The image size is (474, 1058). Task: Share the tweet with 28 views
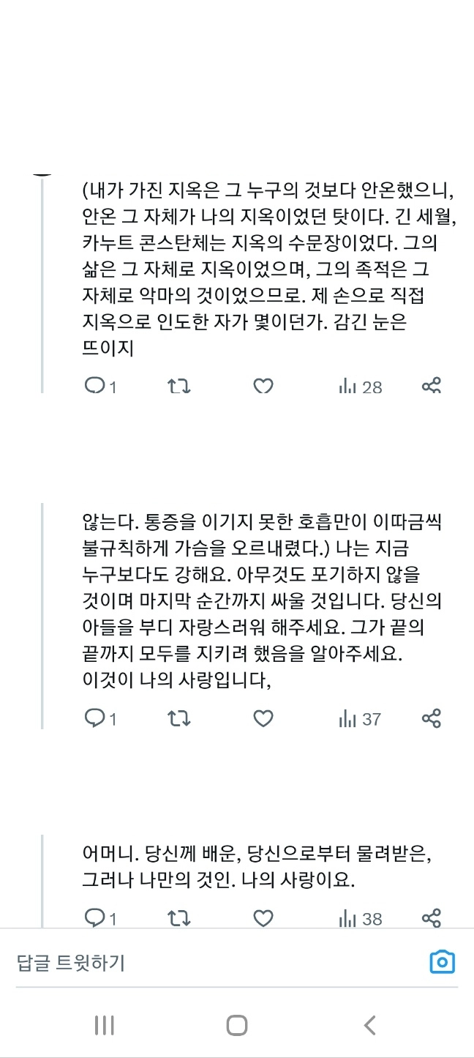[432, 387]
